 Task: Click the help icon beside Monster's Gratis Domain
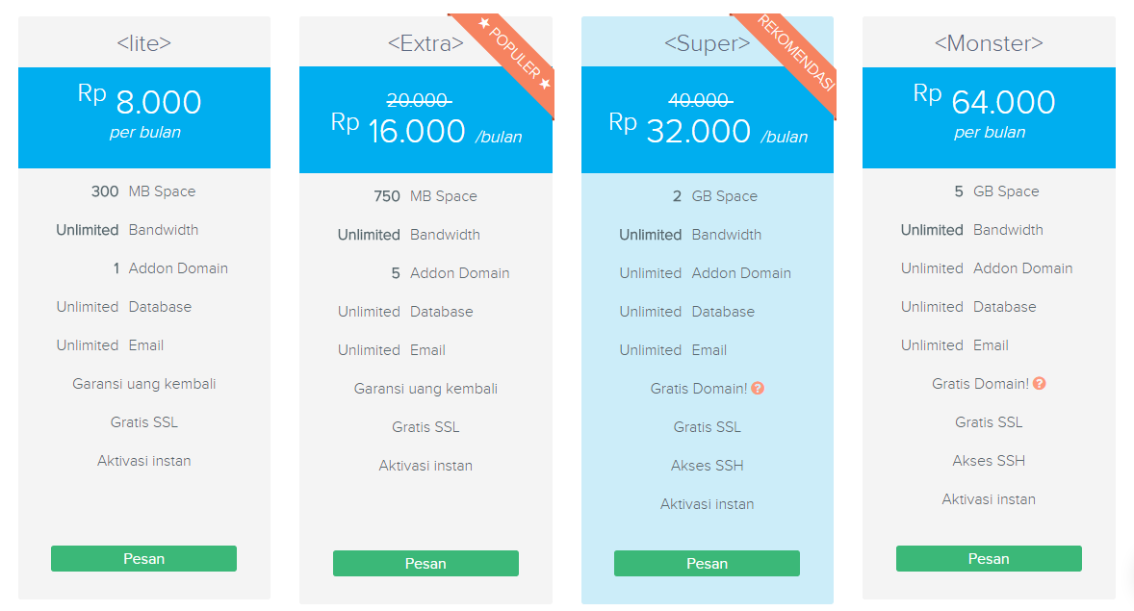click(1039, 384)
